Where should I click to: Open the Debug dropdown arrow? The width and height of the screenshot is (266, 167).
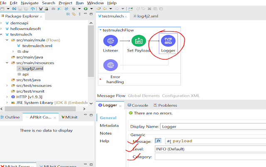[79, 9]
